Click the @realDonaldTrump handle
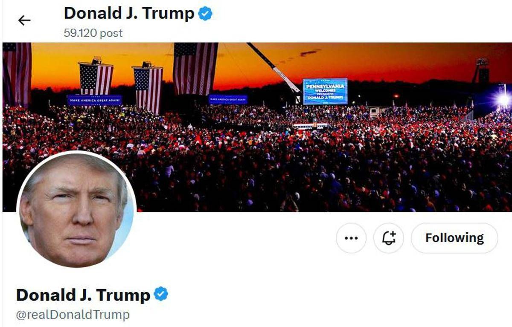 tap(73, 315)
